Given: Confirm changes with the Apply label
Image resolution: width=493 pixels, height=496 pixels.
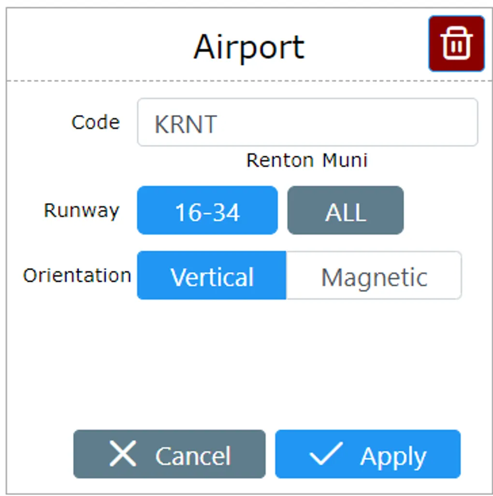Looking at the screenshot, I should tap(393, 456).
